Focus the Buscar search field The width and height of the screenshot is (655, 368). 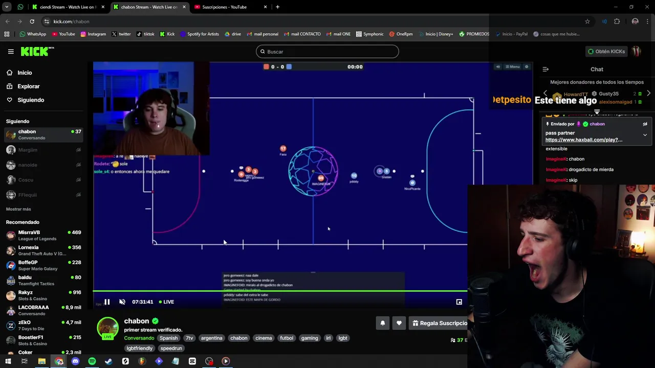point(327,52)
